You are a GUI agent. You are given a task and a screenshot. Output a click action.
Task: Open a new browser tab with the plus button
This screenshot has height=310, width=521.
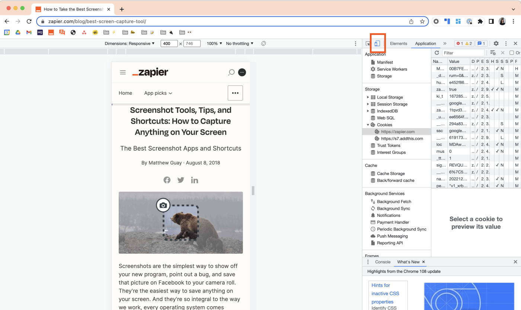(122, 9)
